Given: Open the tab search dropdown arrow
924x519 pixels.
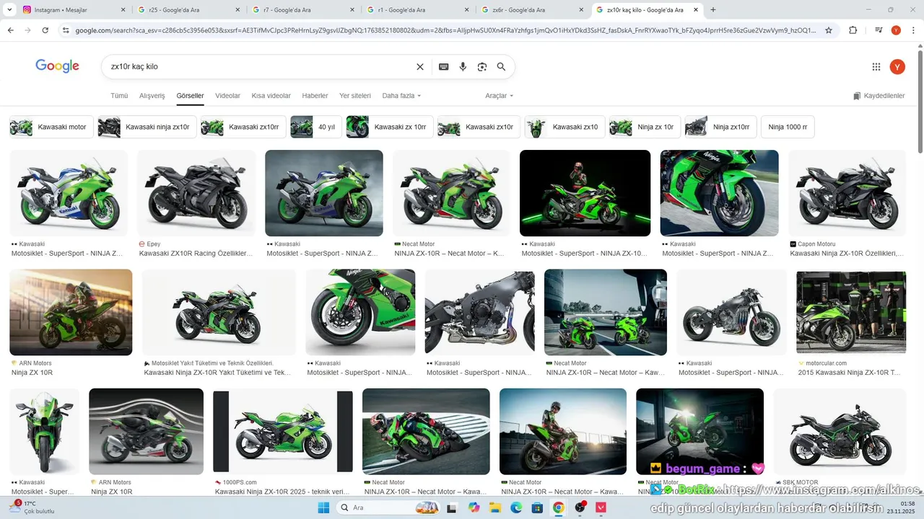Looking at the screenshot, I should (x=10, y=10).
